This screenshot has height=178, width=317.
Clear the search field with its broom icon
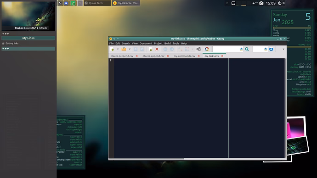pyautogui.click(x=241, y=49)
